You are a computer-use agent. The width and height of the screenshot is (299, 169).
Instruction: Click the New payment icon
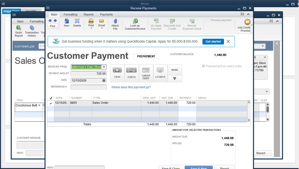tap(67, 21)
